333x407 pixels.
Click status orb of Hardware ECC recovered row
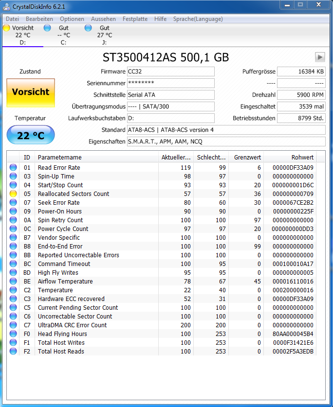13,299
